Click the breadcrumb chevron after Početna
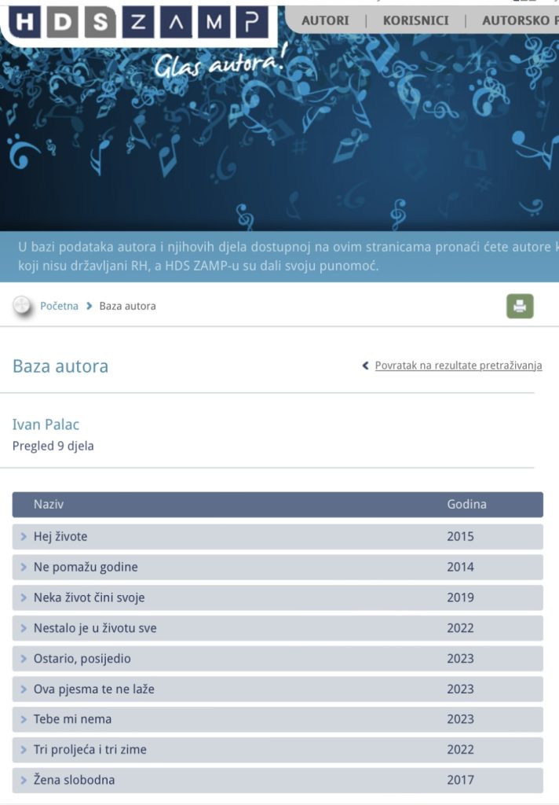 click(x=89, y=306)
